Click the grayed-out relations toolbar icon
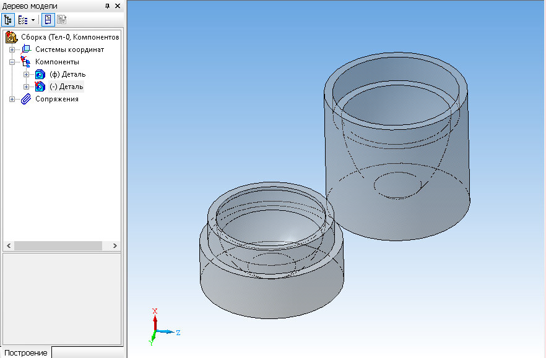Screen dimensions: 546x358 tap(62, 20)
